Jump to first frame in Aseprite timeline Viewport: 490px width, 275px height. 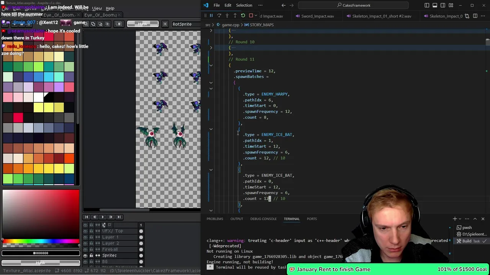click(x=87, y=217)
